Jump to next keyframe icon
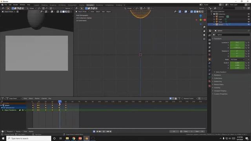Image resolution: width=251 pixels, height=141 pixels. coord(107,132)
